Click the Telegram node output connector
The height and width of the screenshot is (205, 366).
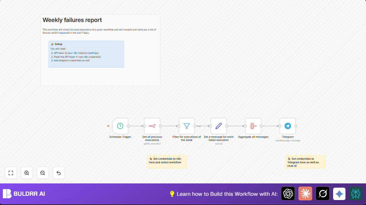pos(296,126)
